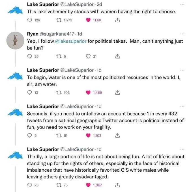The height and width of the screenshot is (192, 189).
Task: Open more options on the top tweet
Action: [182, 5]
